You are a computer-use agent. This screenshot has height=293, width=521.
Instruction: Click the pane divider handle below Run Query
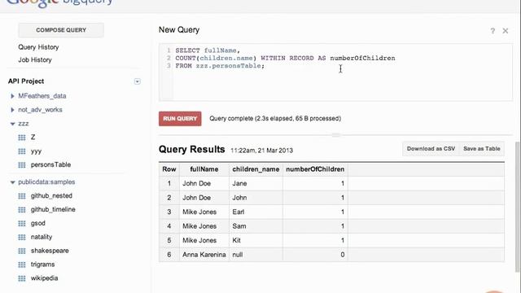336,135
